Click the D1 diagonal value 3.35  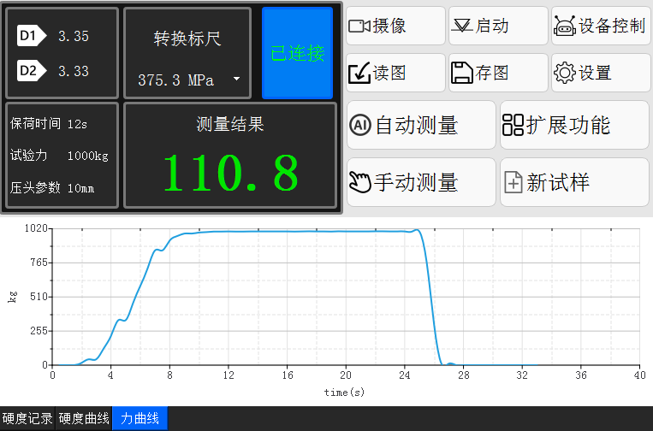coord(74,36)
